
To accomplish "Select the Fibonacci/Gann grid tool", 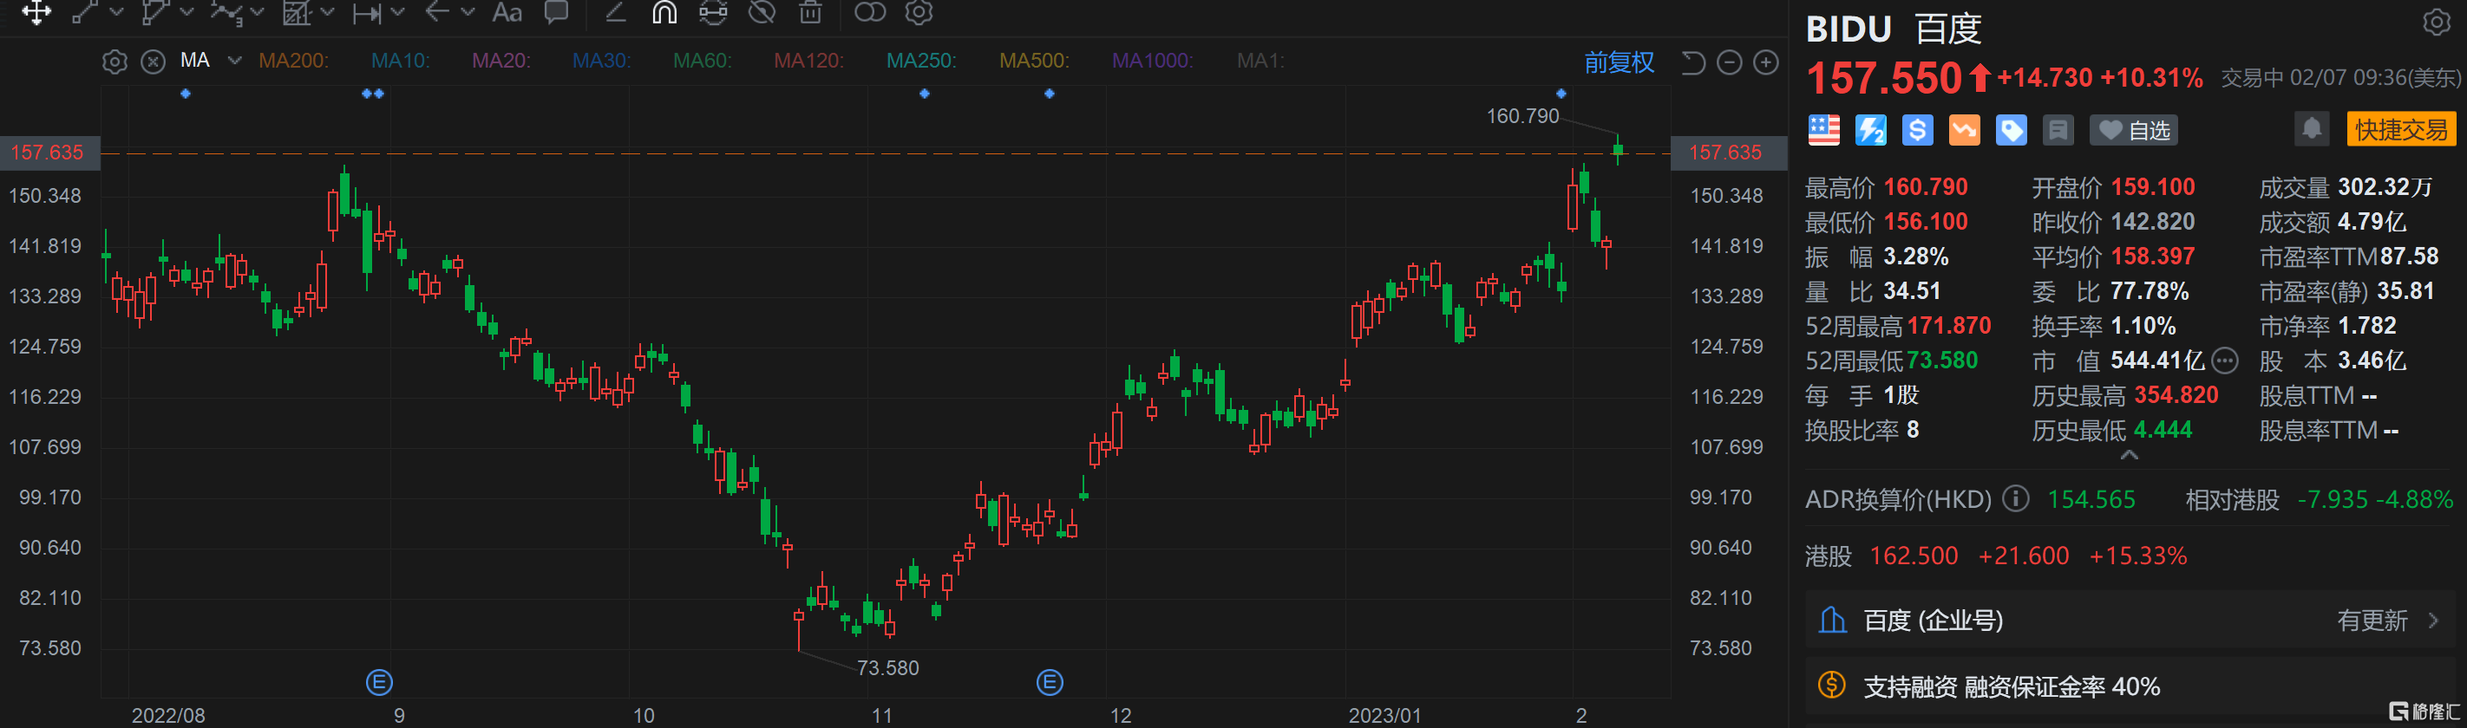I will tap(297, 12).
